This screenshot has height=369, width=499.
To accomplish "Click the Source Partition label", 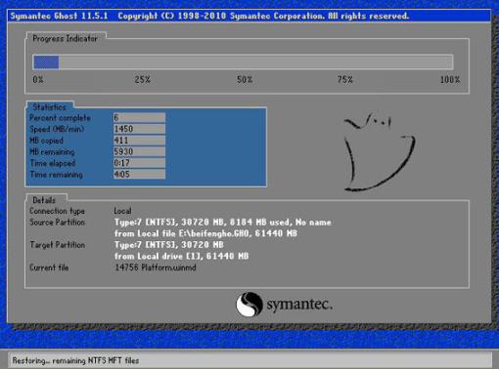I will coord(58,223).
